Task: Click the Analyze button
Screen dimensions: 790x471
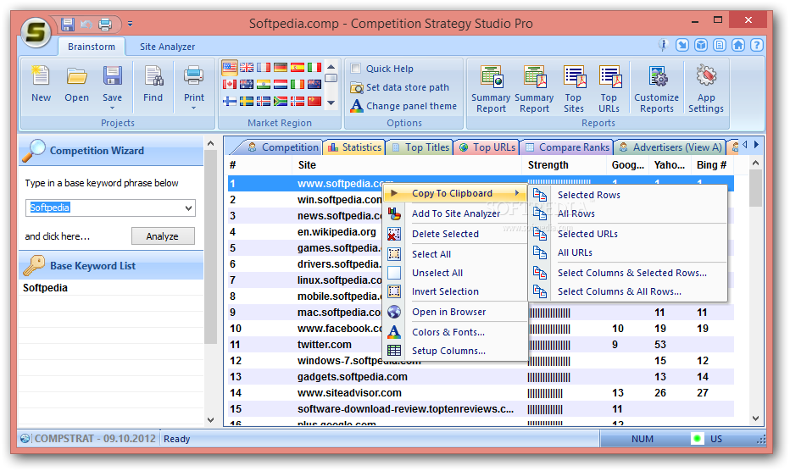Action: coord(162,236)
